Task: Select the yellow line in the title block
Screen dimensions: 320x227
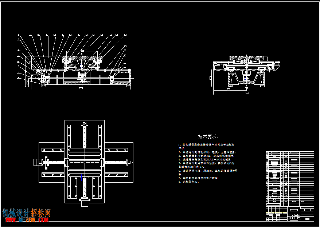Action: (x=277, y=212)
